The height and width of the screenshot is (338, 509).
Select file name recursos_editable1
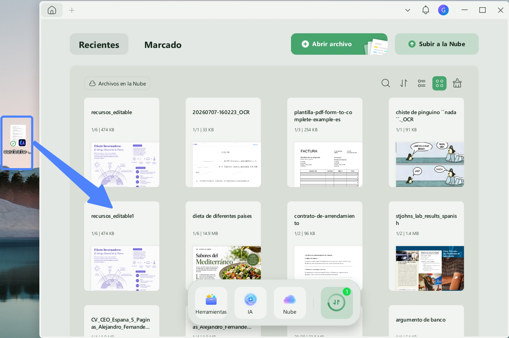tap(113, 216)
